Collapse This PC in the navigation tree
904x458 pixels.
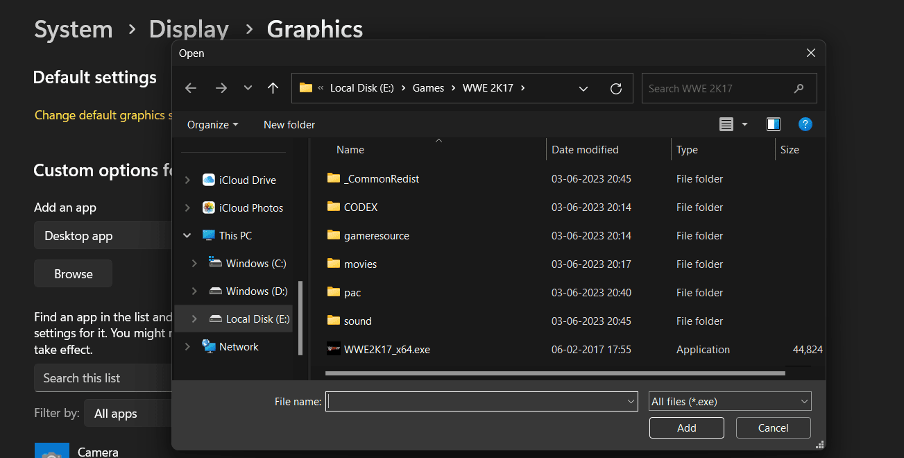pyautogui.click(x=186, y=235)
